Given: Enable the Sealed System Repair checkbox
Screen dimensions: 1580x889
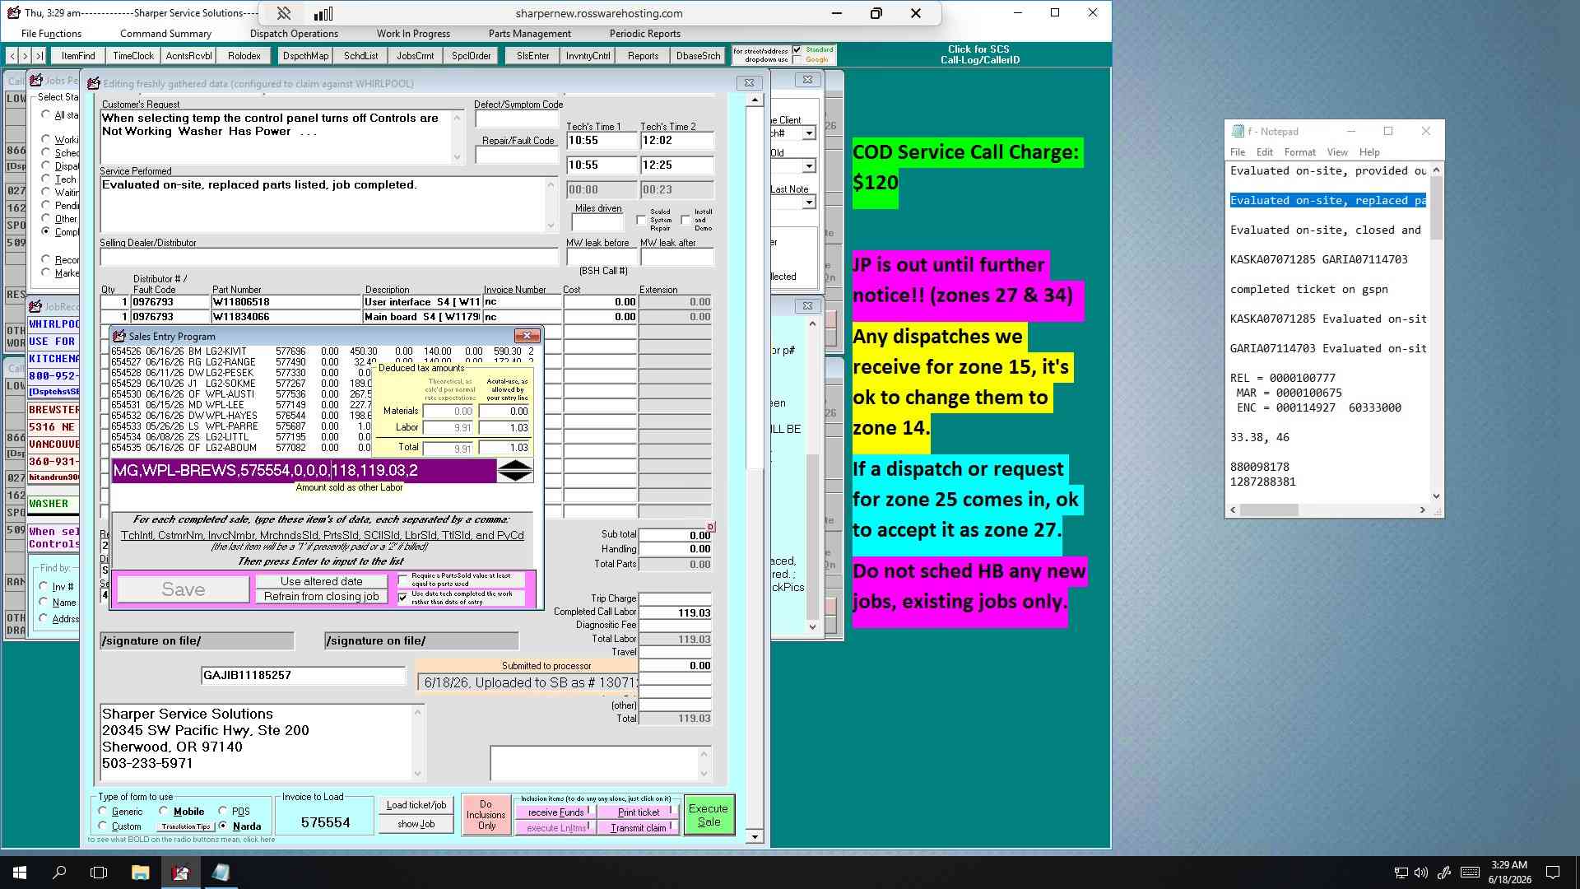Looking at the screenshot, I should point(641,220).
